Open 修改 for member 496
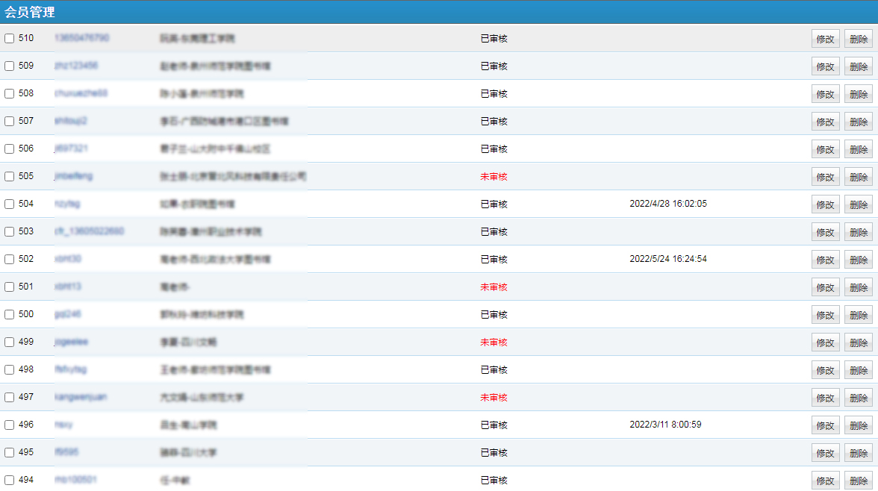 pyautogui.click(x=825, y=425)
